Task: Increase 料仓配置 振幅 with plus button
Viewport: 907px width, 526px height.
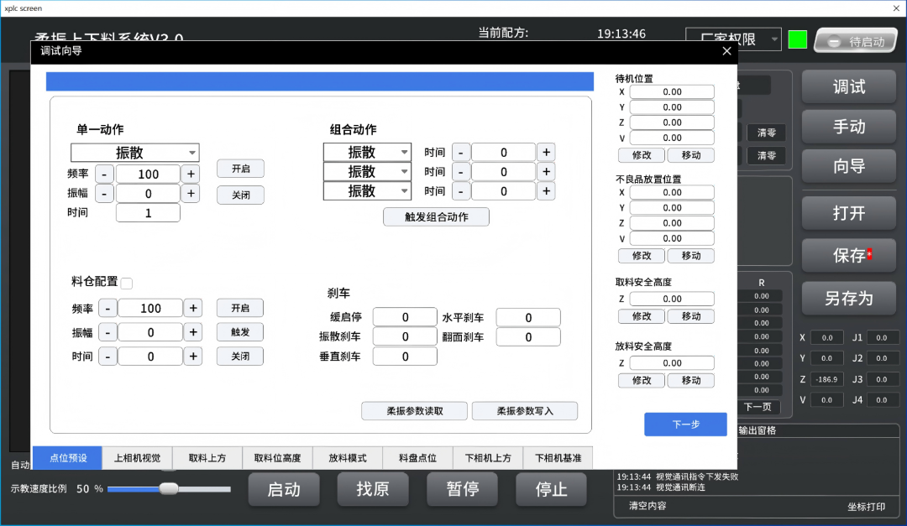Action: click(193, 332)
